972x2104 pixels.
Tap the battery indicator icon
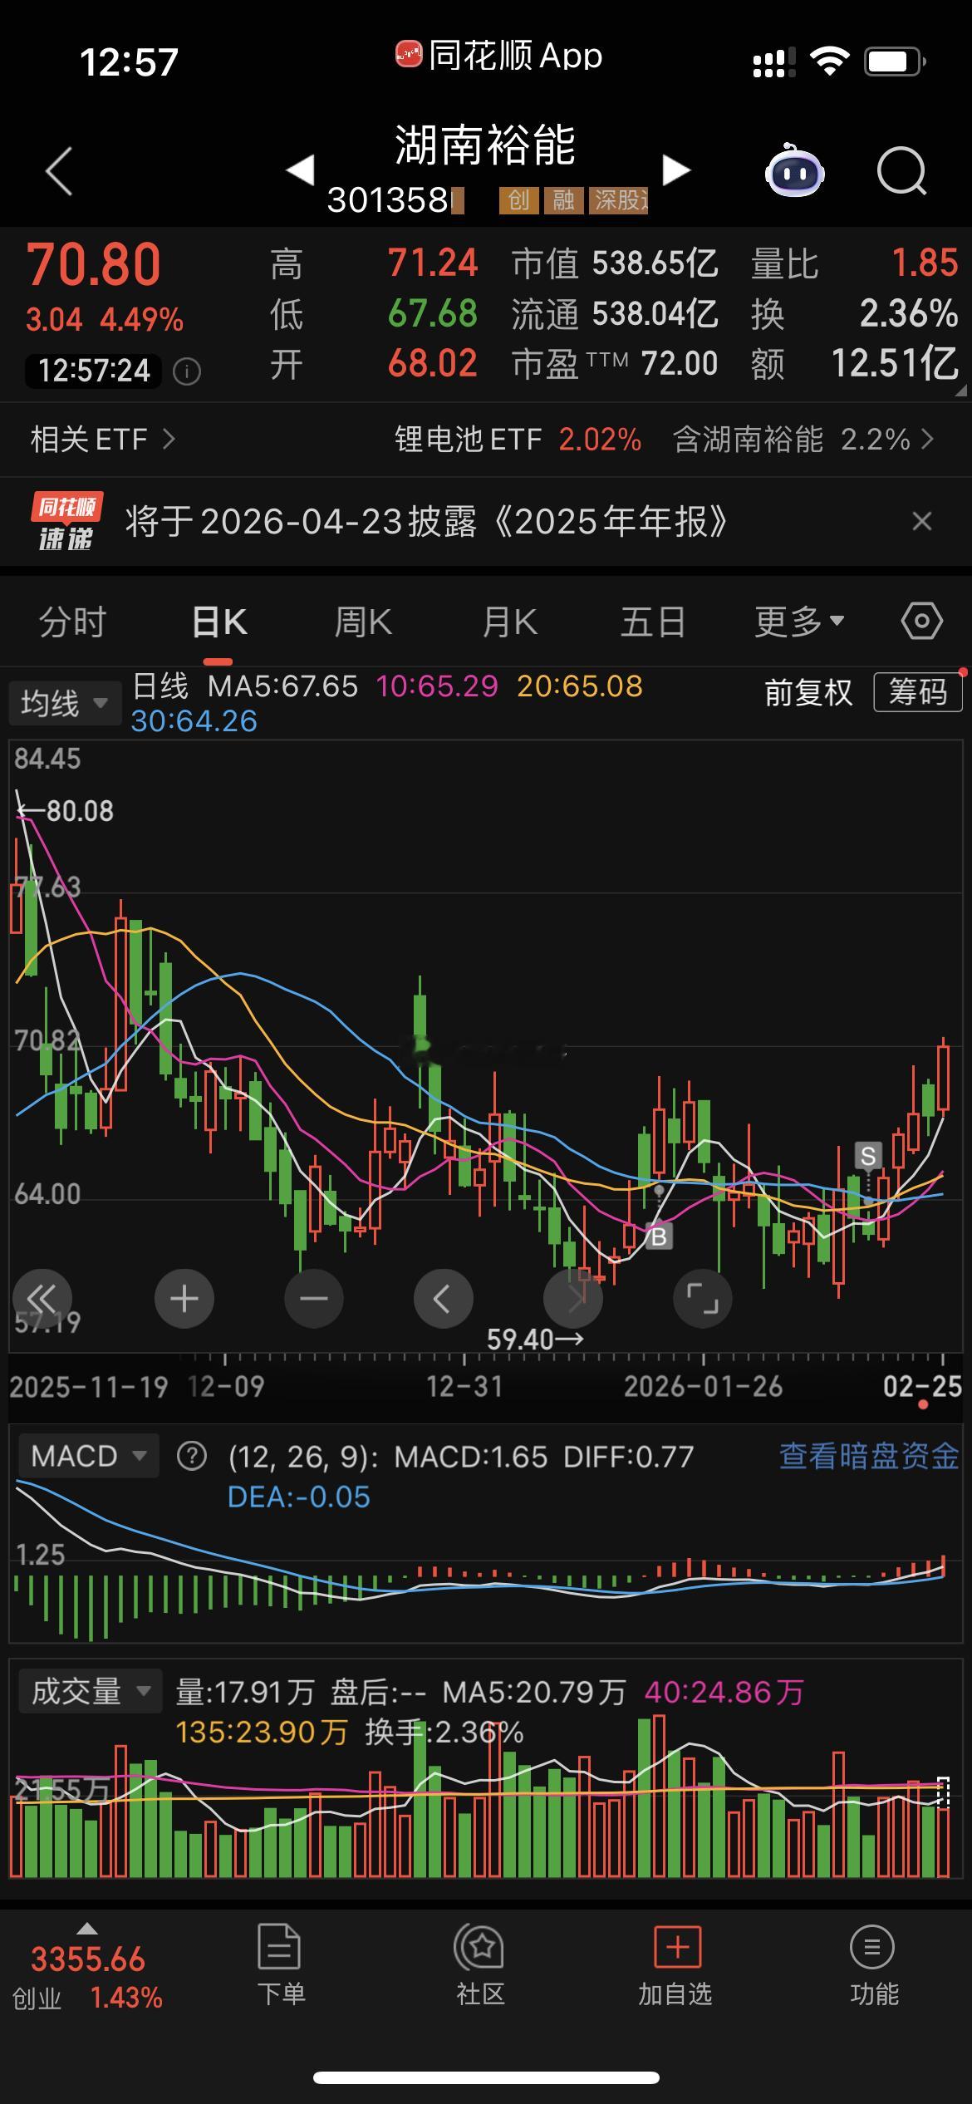895,61
